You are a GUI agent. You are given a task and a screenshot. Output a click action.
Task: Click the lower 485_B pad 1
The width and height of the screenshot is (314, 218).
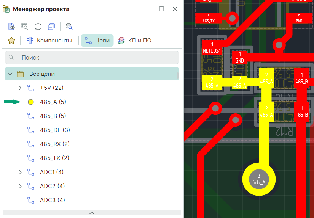click(301, 111)
